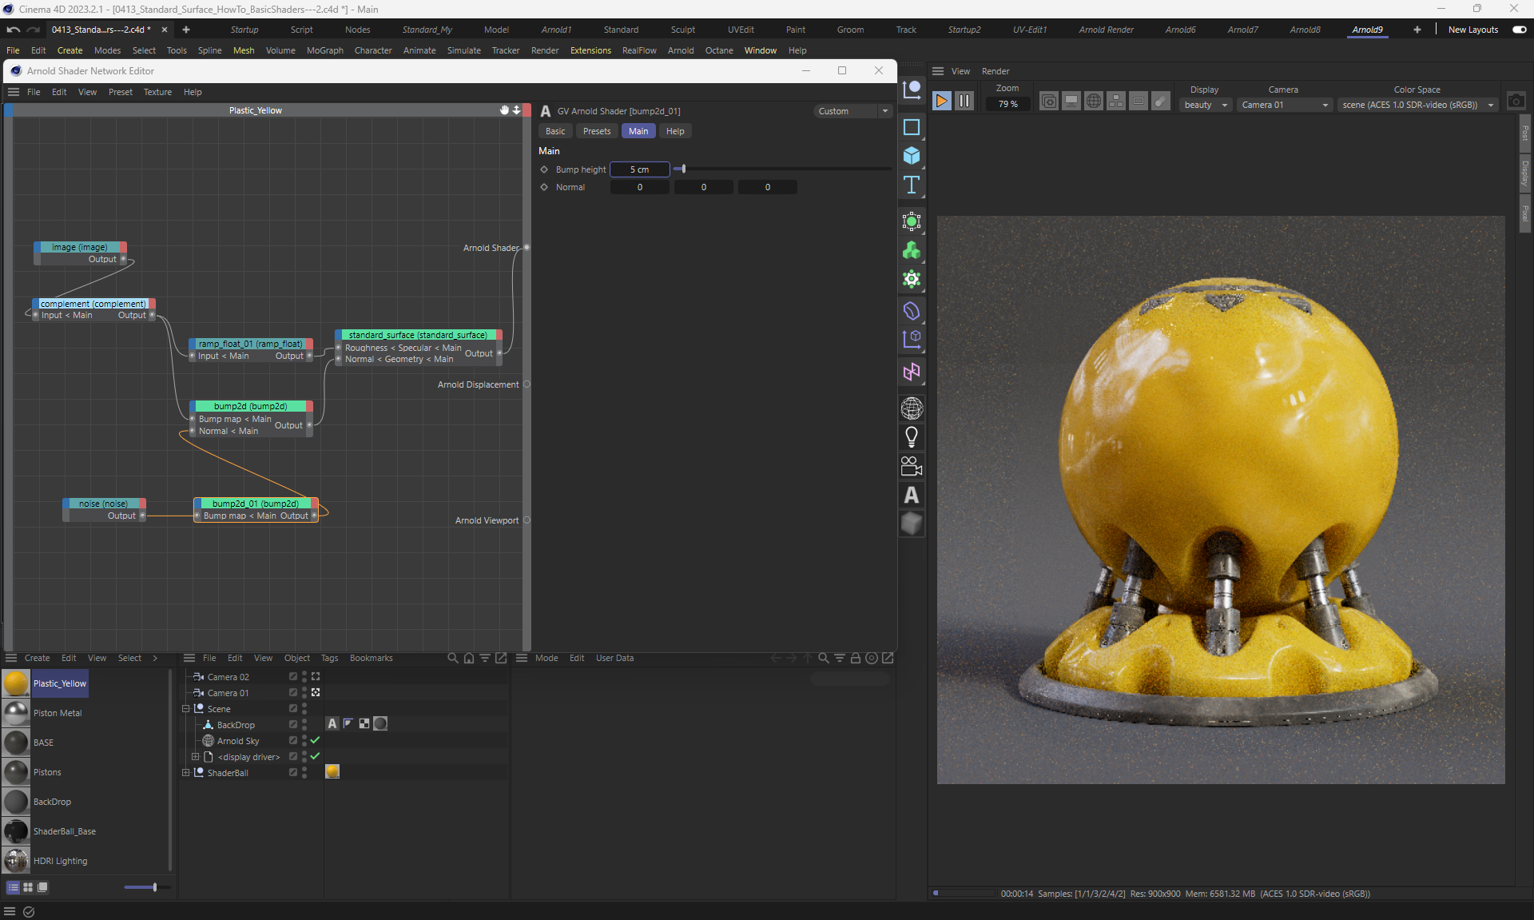This screenshot has height=920, width=1534.
Task: Click the Basic tab button
Action: (x=555, y=131)
